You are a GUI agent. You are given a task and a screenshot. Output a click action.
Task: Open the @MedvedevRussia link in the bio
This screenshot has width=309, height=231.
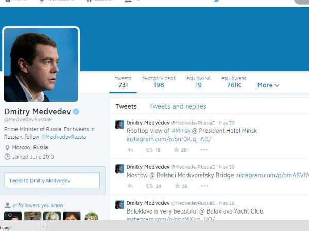tap(63, 137)
